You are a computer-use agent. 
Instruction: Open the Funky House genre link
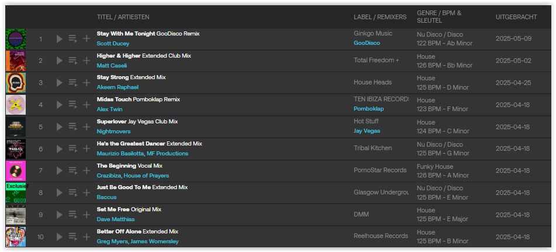click(x=435, y=166)
